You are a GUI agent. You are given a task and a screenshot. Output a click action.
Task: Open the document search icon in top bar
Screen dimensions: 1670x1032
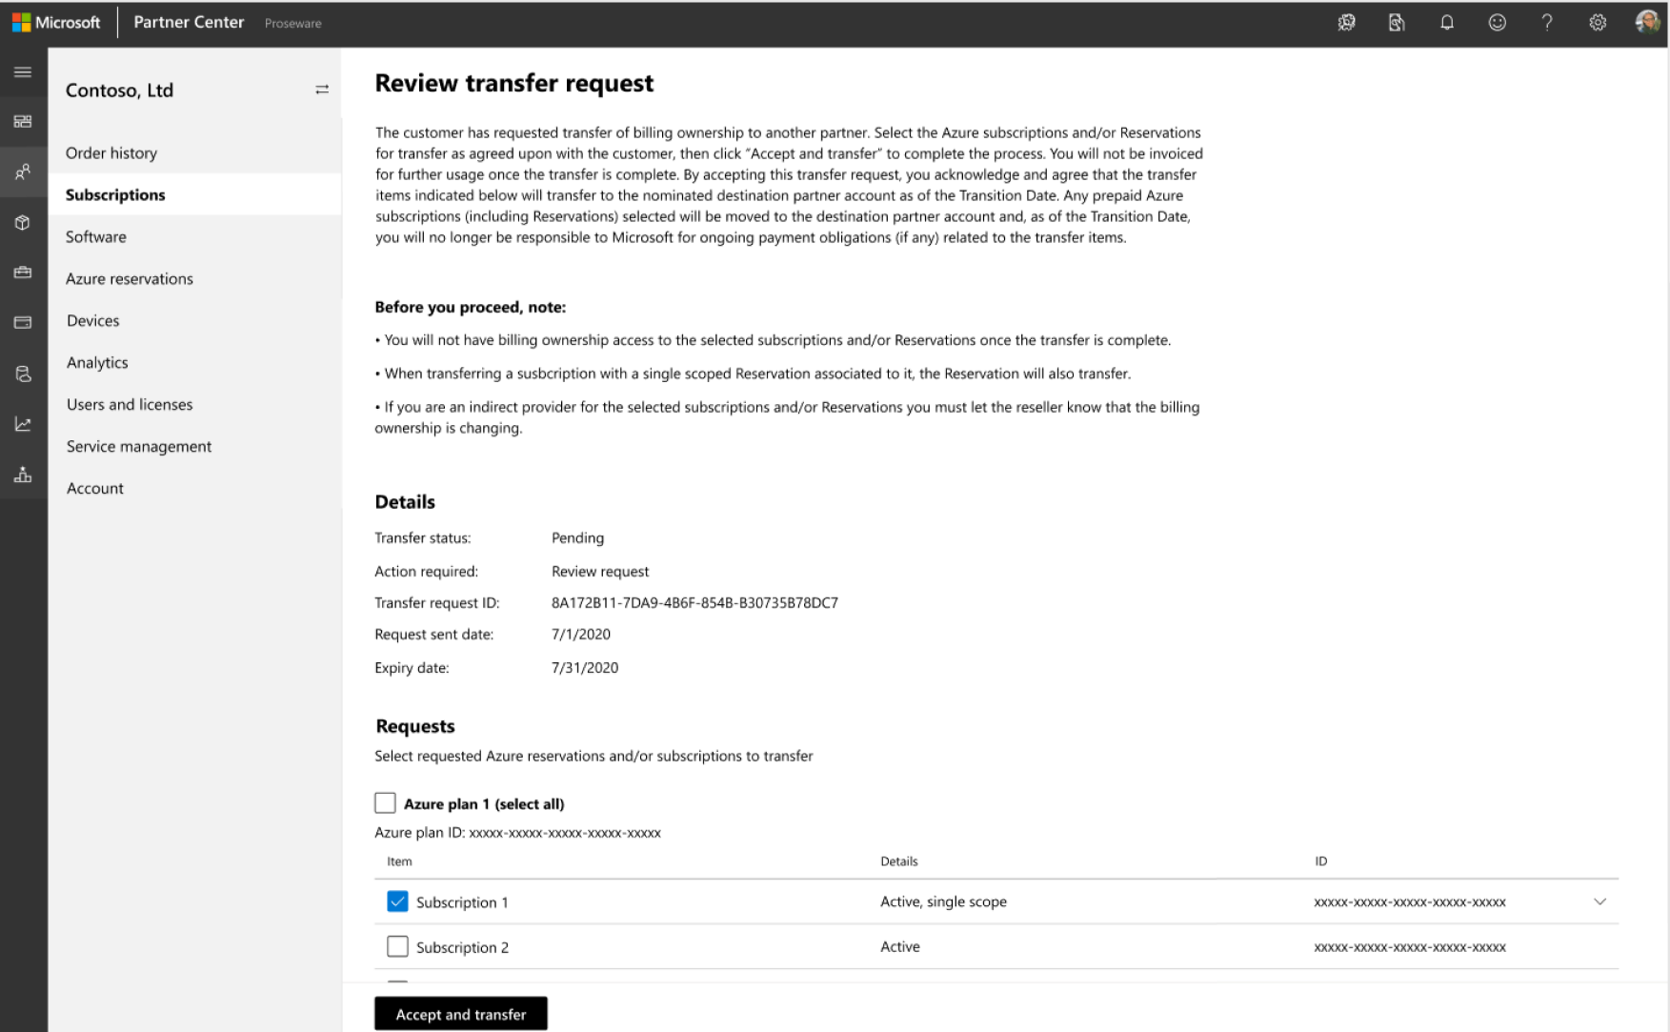(1397, 23)
